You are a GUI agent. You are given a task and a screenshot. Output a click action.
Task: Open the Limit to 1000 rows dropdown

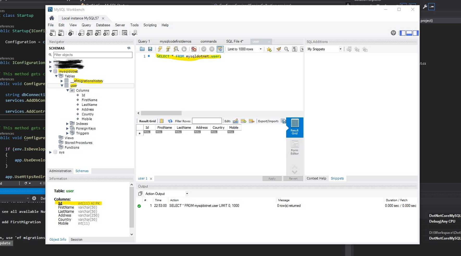(260, 49)
